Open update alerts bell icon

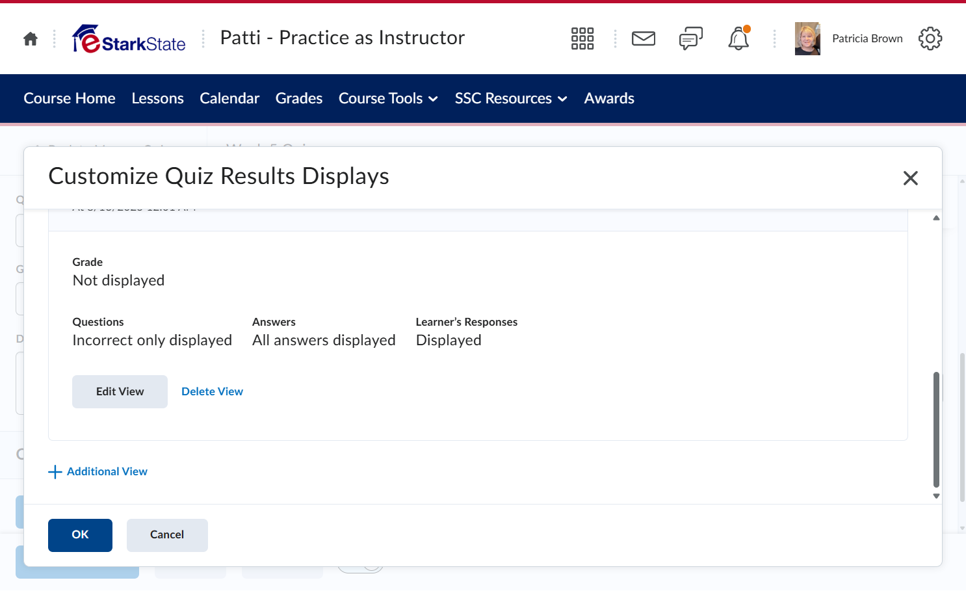738,38
